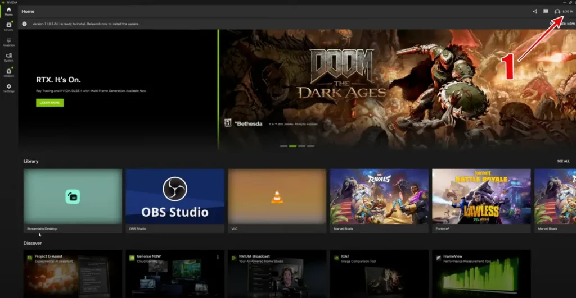Screen dimensions: 576x298
Task: Click RELAUNCH NOW to install update
Action: coord(562,24)
